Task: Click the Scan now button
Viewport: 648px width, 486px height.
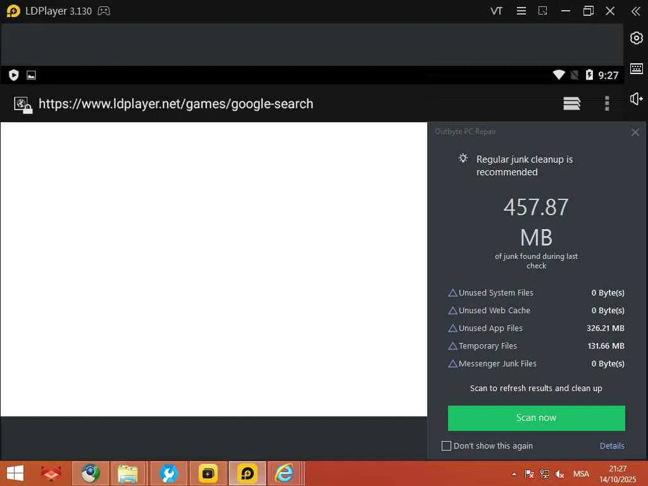Action: pyautogui.click(x=536, y=418)
